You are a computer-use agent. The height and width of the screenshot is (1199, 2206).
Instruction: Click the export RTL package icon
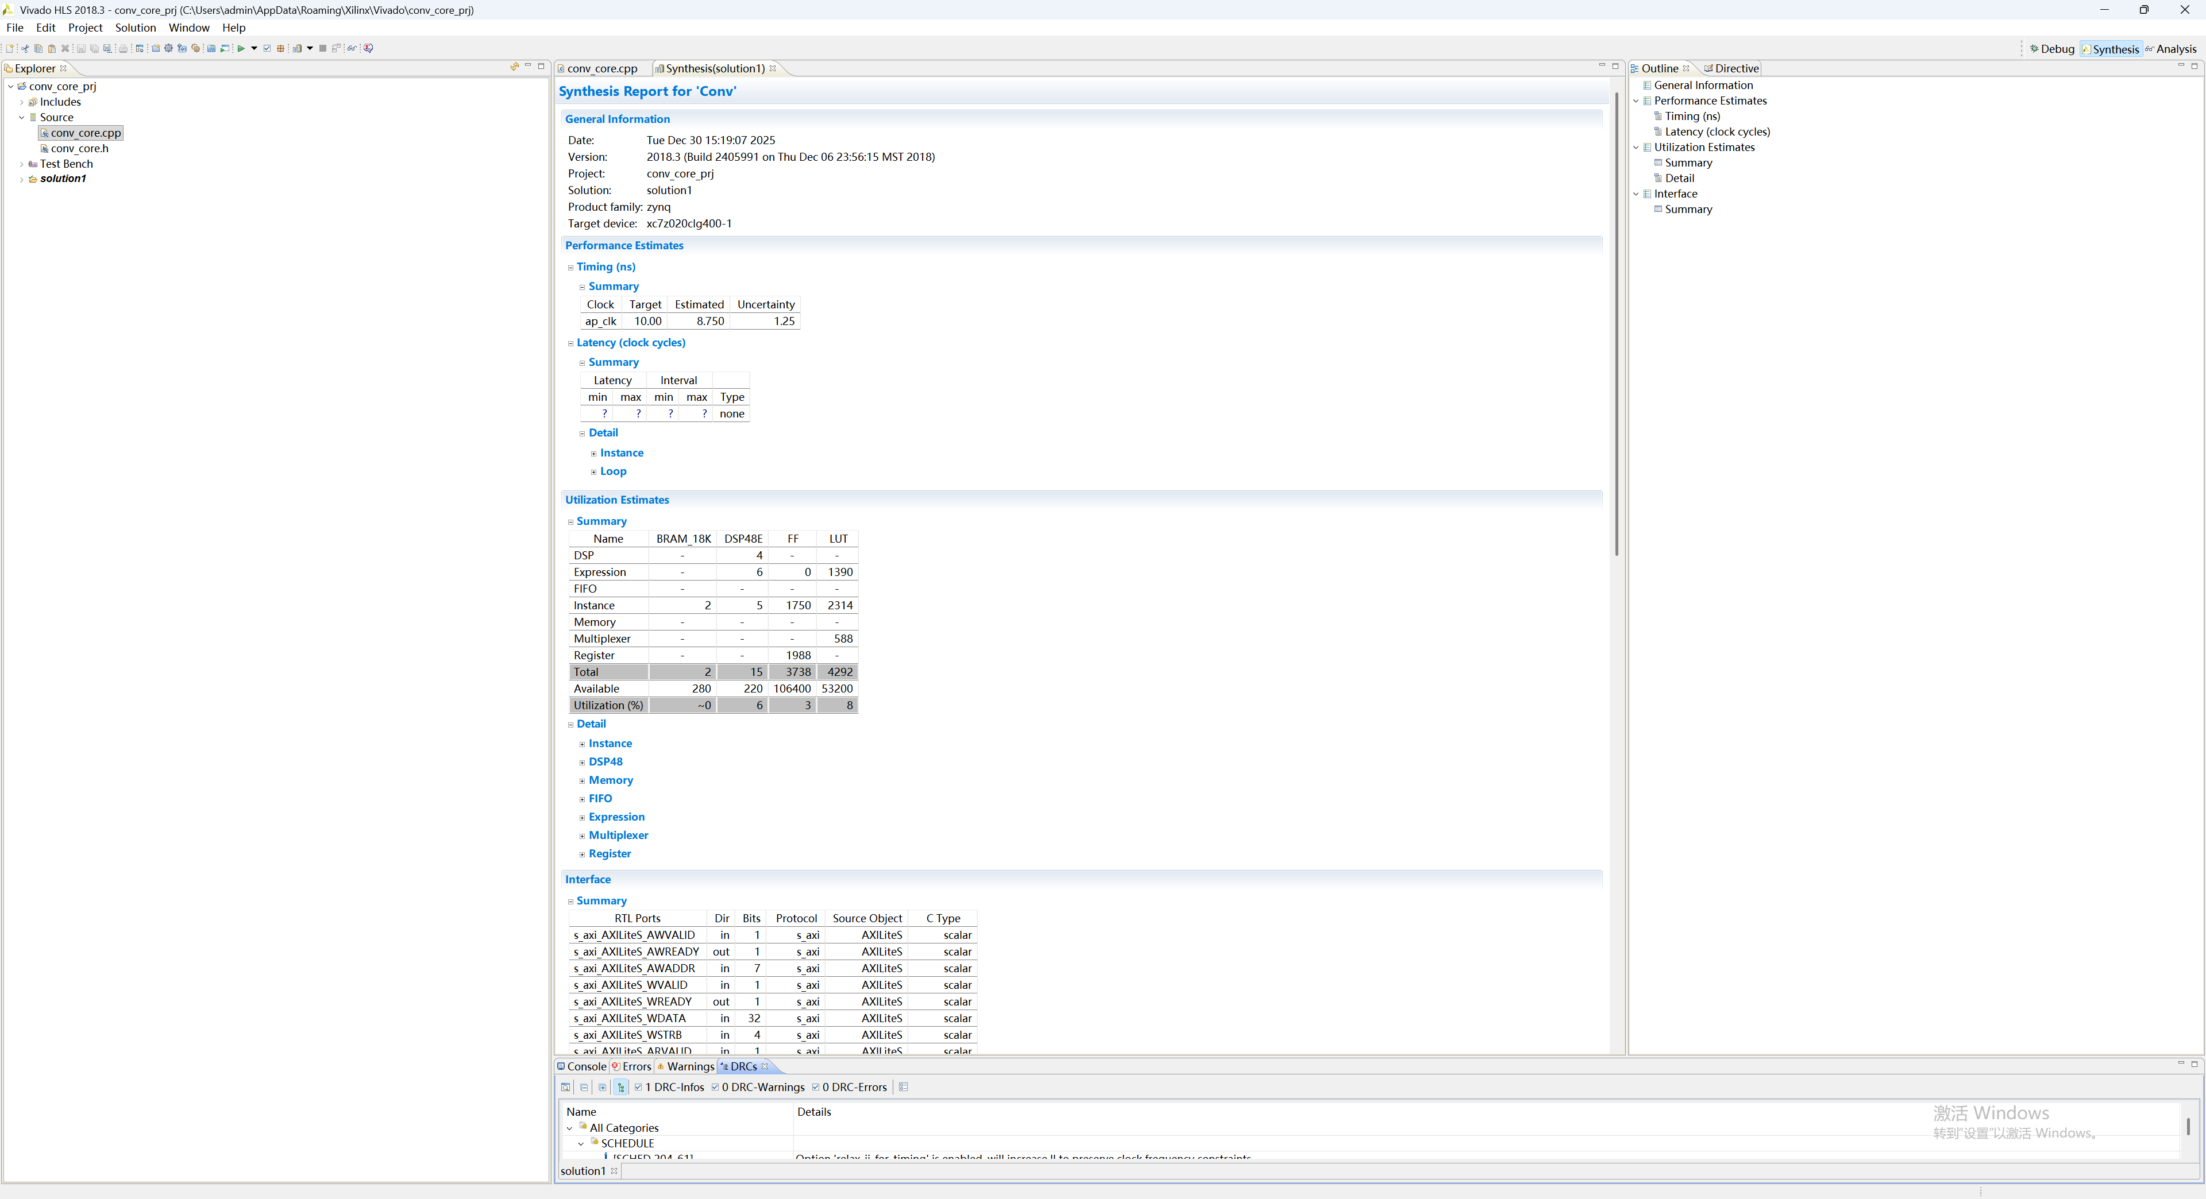click(x=281, y=49)
